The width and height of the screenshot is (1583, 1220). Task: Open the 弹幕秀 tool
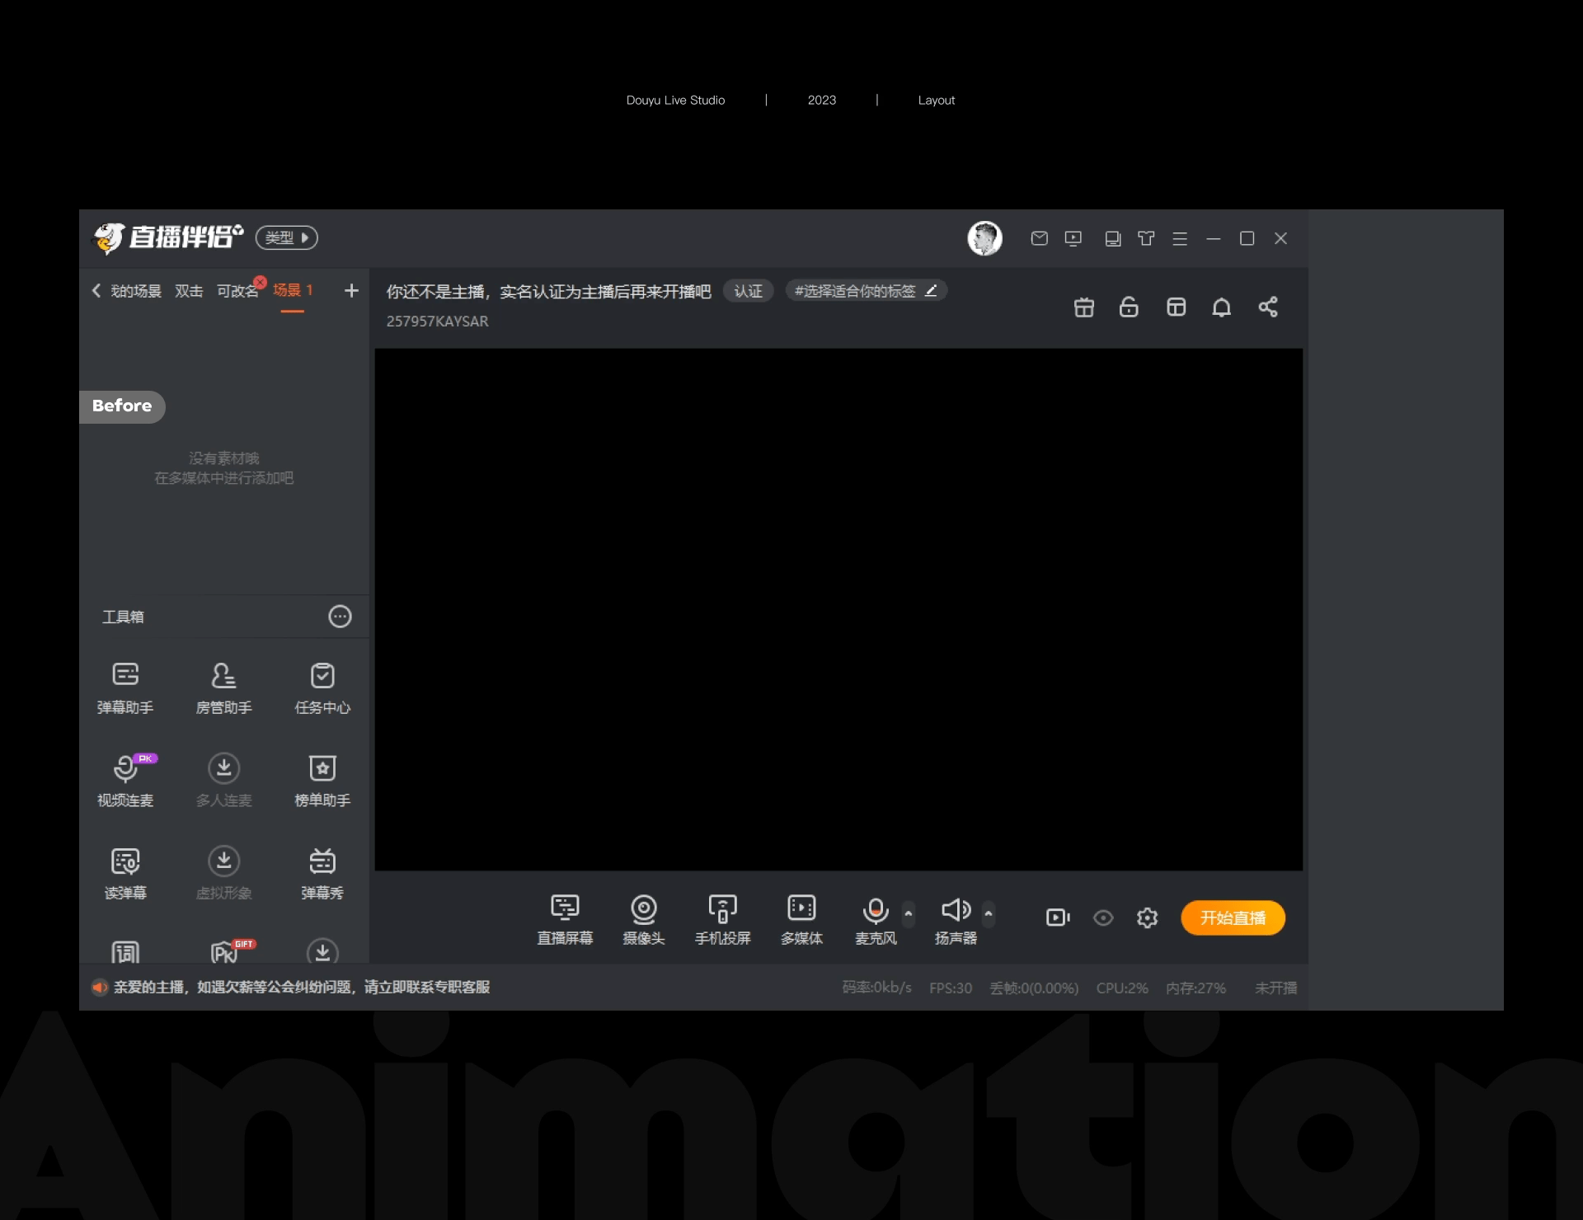322,873
